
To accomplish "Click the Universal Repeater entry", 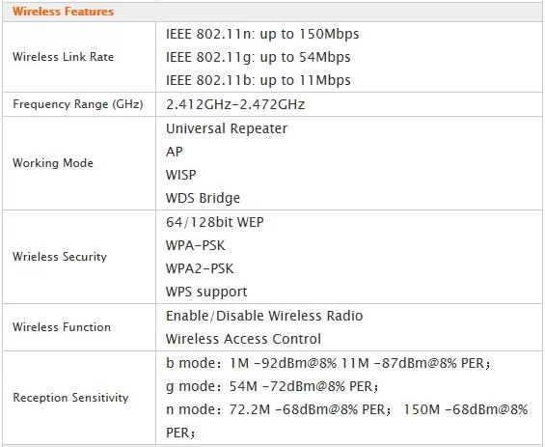I will point(227,128).
